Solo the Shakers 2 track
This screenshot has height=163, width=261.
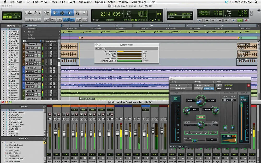pos(30,55)
